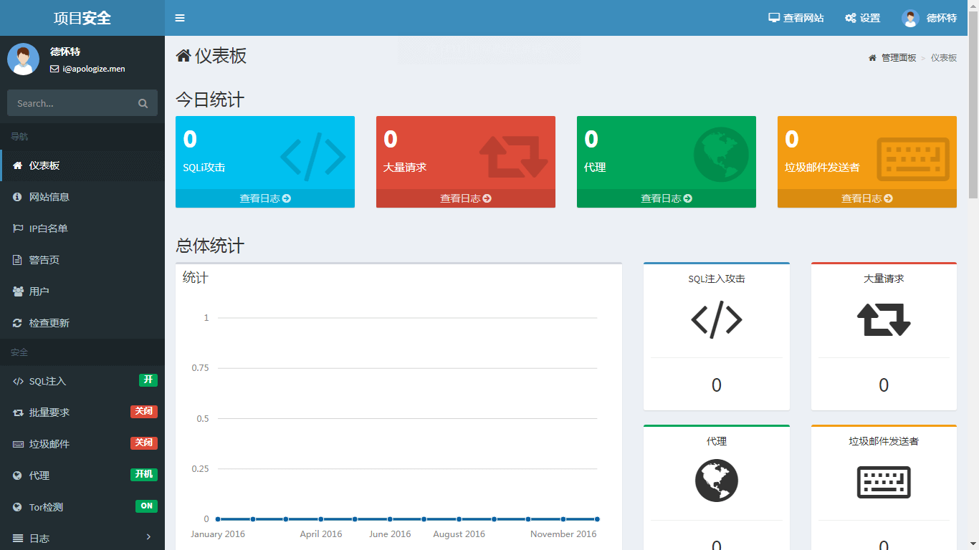Image resolution: width=979 pixels, height=550 pixels.
Task: Click the first chart point at January 2016
Action: pos(218,519)
